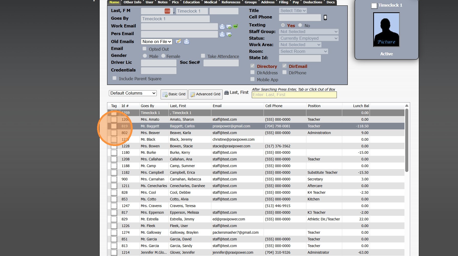Toggle the DirEmail checkbox

284,66
